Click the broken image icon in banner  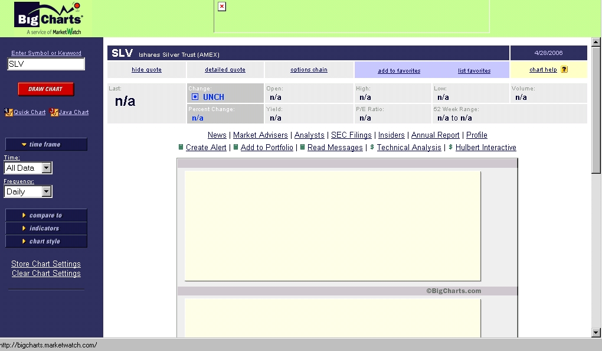point(222,6)
